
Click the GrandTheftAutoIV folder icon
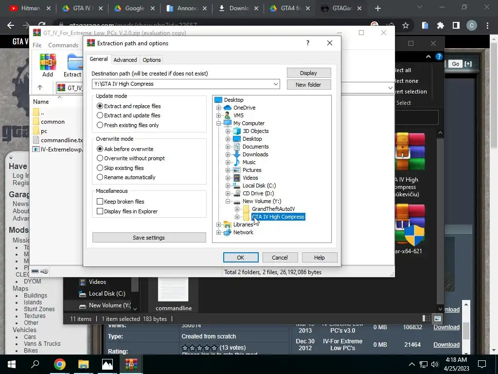tap(246, 209)
